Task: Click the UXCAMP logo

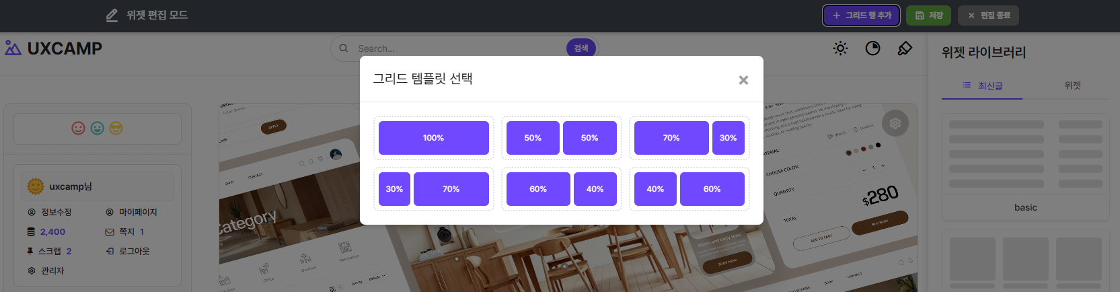Action: point(54,48)
